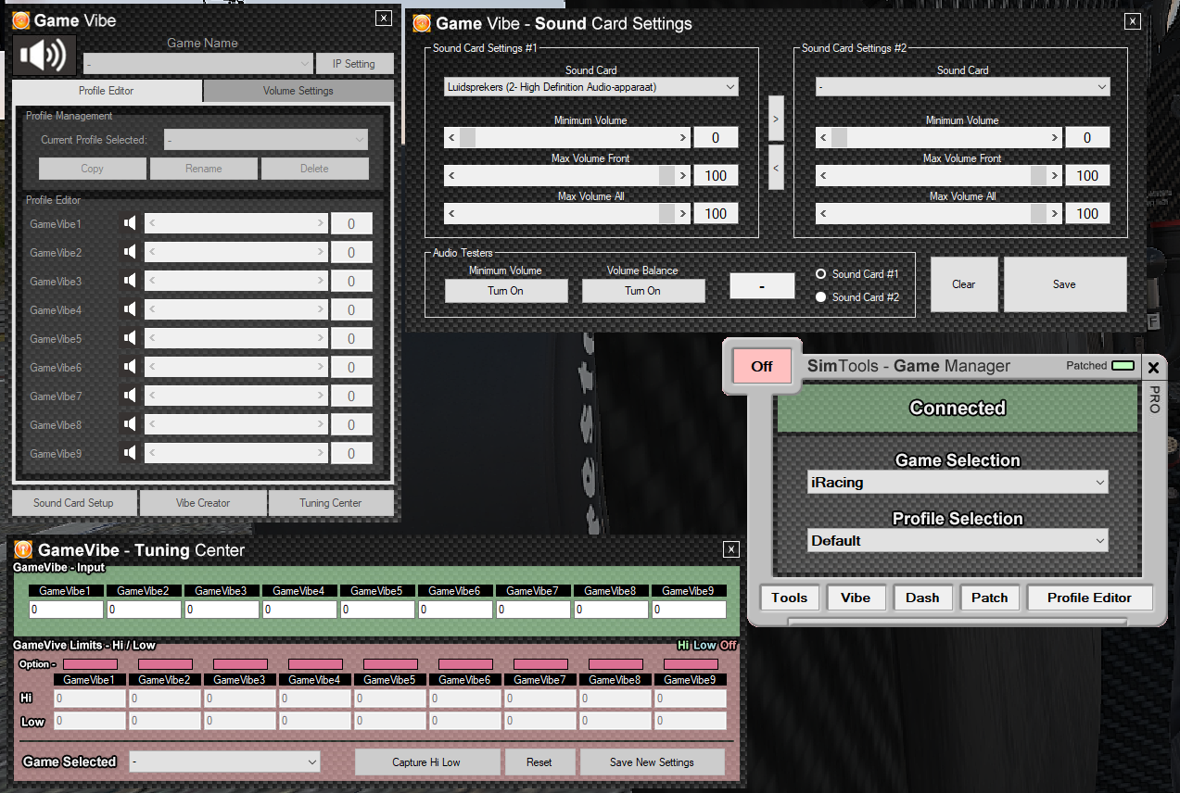The image size is (1180, 793).
Task: Open the Sound Card #1 device dropdown
Action: (x=591, y=87)
